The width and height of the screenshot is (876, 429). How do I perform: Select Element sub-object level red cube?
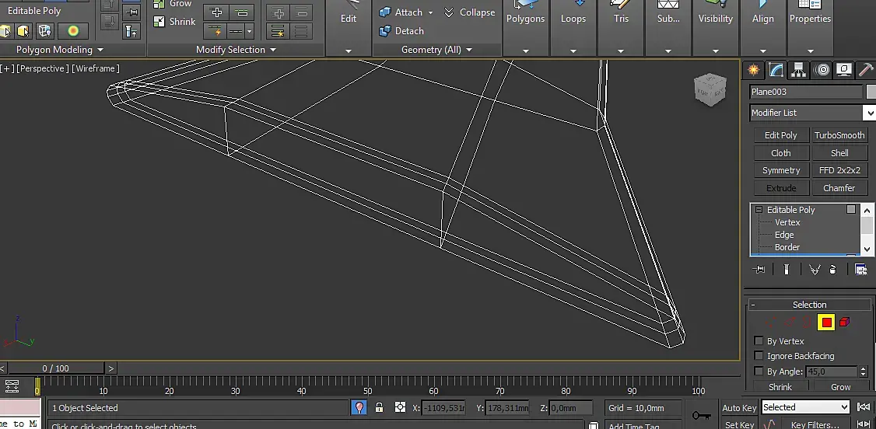coord(845,322)
